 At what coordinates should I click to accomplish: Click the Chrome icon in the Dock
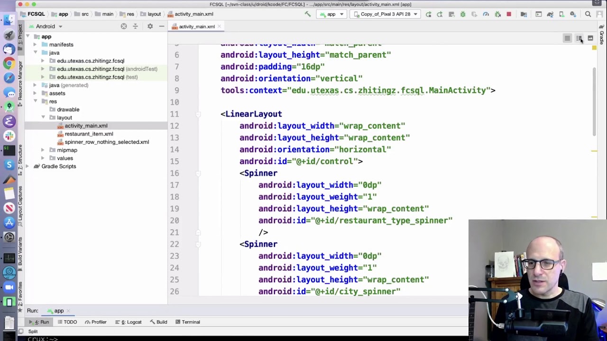[9, 63]
